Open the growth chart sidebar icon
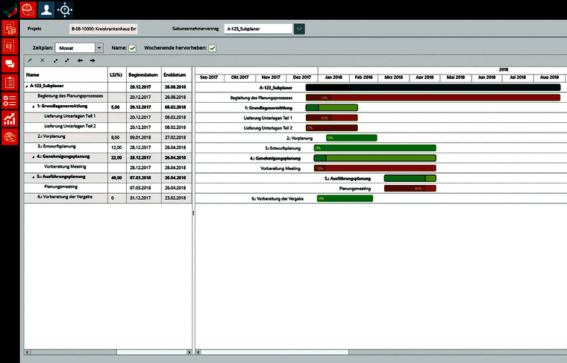This screenshot has height=363, width=567. click(x=10, y=119)
